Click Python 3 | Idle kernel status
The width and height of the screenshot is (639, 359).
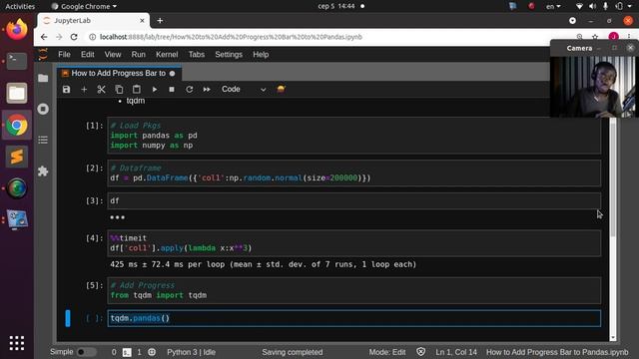pos(191,352)
